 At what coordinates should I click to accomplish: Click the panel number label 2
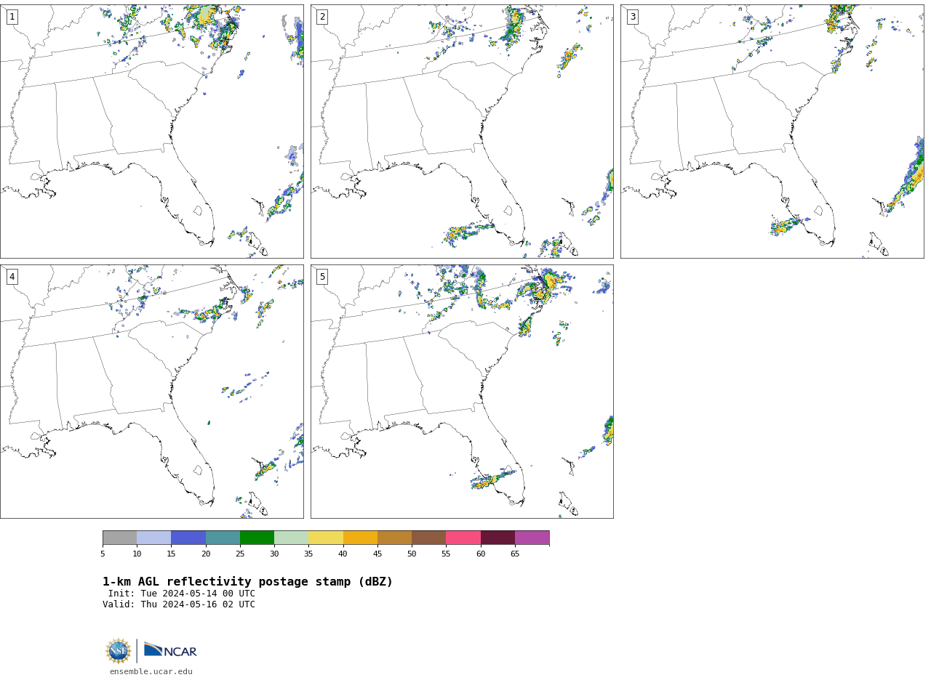[322, 17]
